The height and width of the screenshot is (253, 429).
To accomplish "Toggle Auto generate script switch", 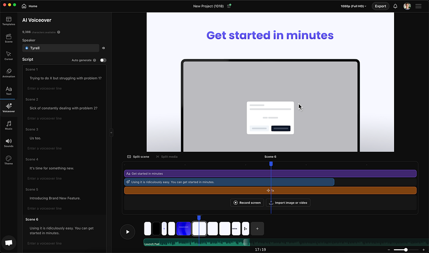I will coord(103,60).
